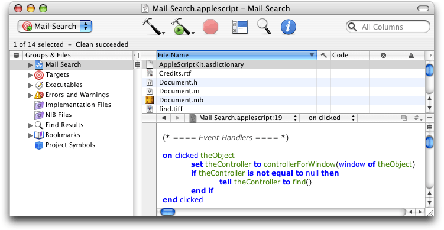Click the Build hammer icon

pos(152,27)
